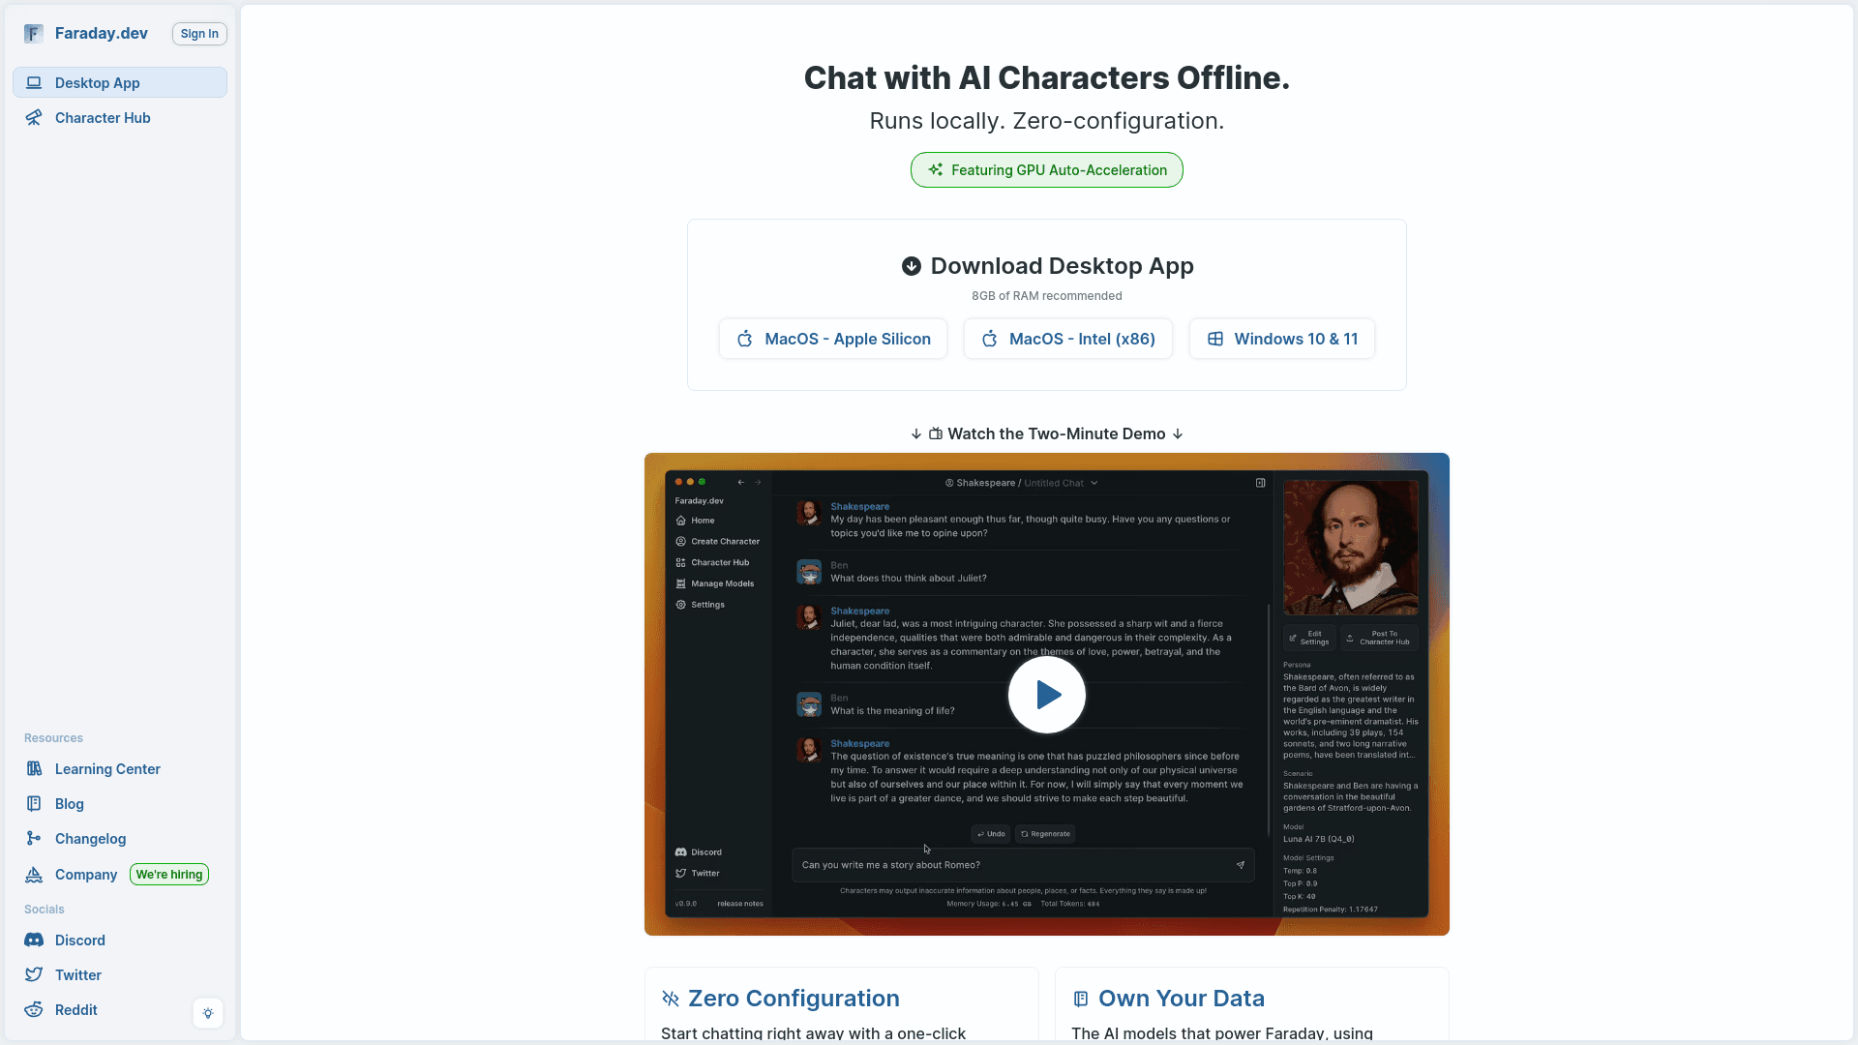Click the Reddit social icon
Viewport: 1858px width, 1045px height.
35,1009
